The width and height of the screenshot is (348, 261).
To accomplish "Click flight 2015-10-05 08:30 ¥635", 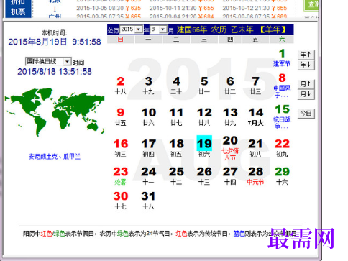I will (109, 8).
